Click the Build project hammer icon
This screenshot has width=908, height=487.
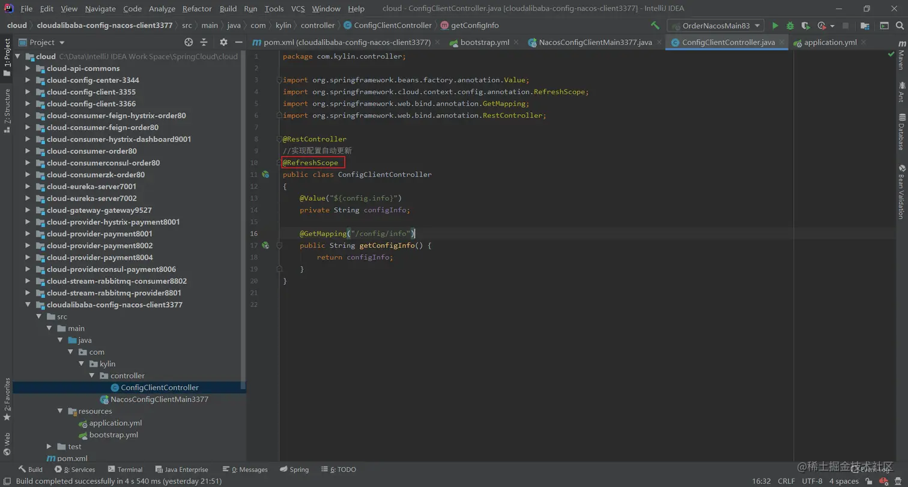click(x=655, y=26)
